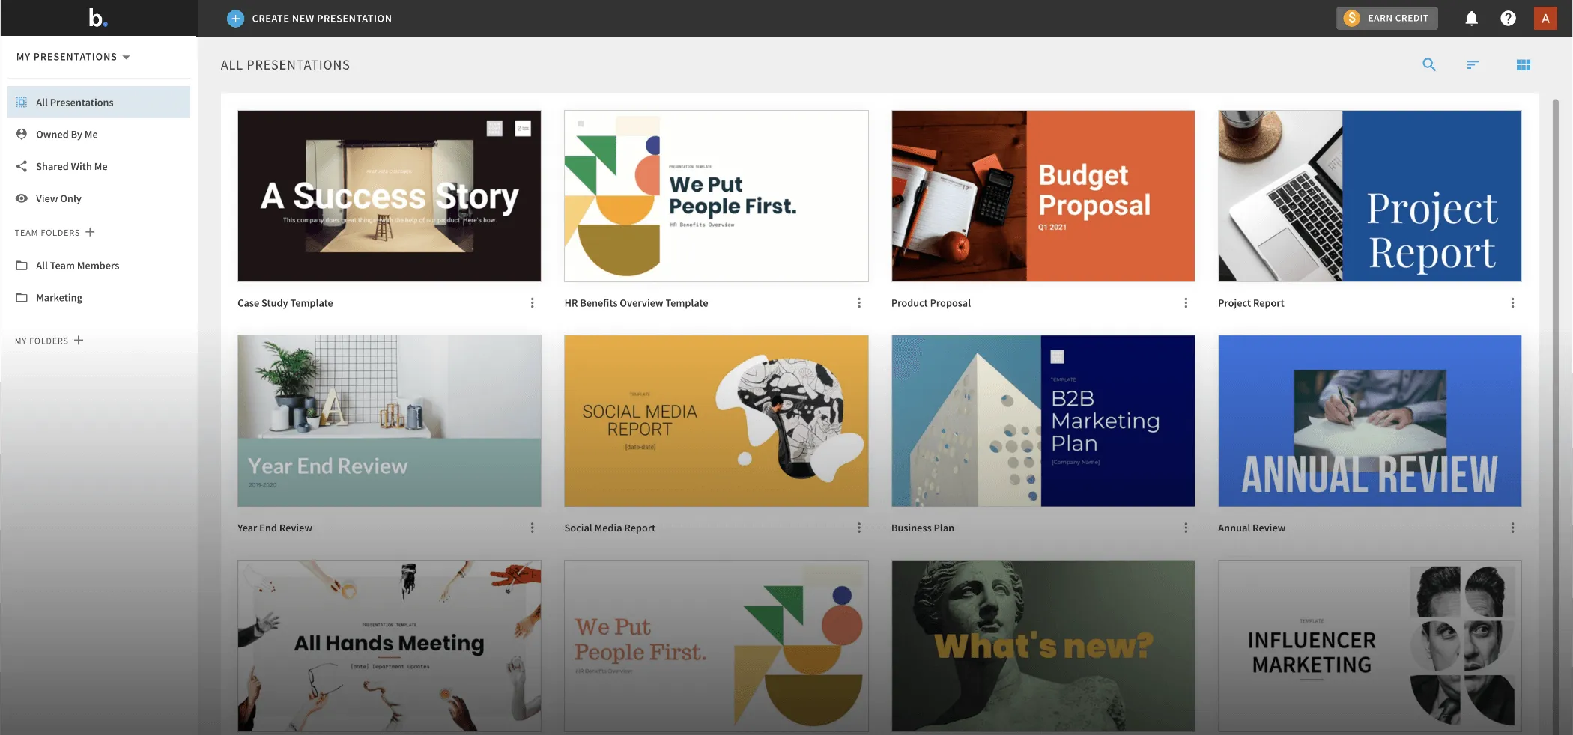Open options menu for Annual Review

point(1512,528)
